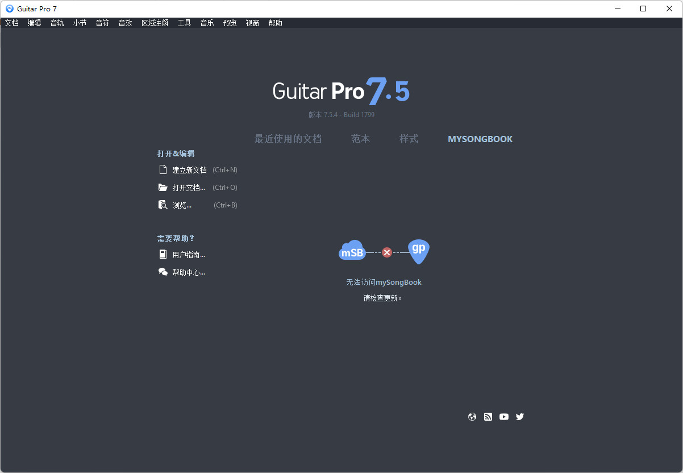Open the 编辑 menu

tap(35, 23)
